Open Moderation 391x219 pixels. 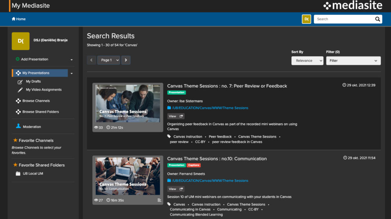32,127
